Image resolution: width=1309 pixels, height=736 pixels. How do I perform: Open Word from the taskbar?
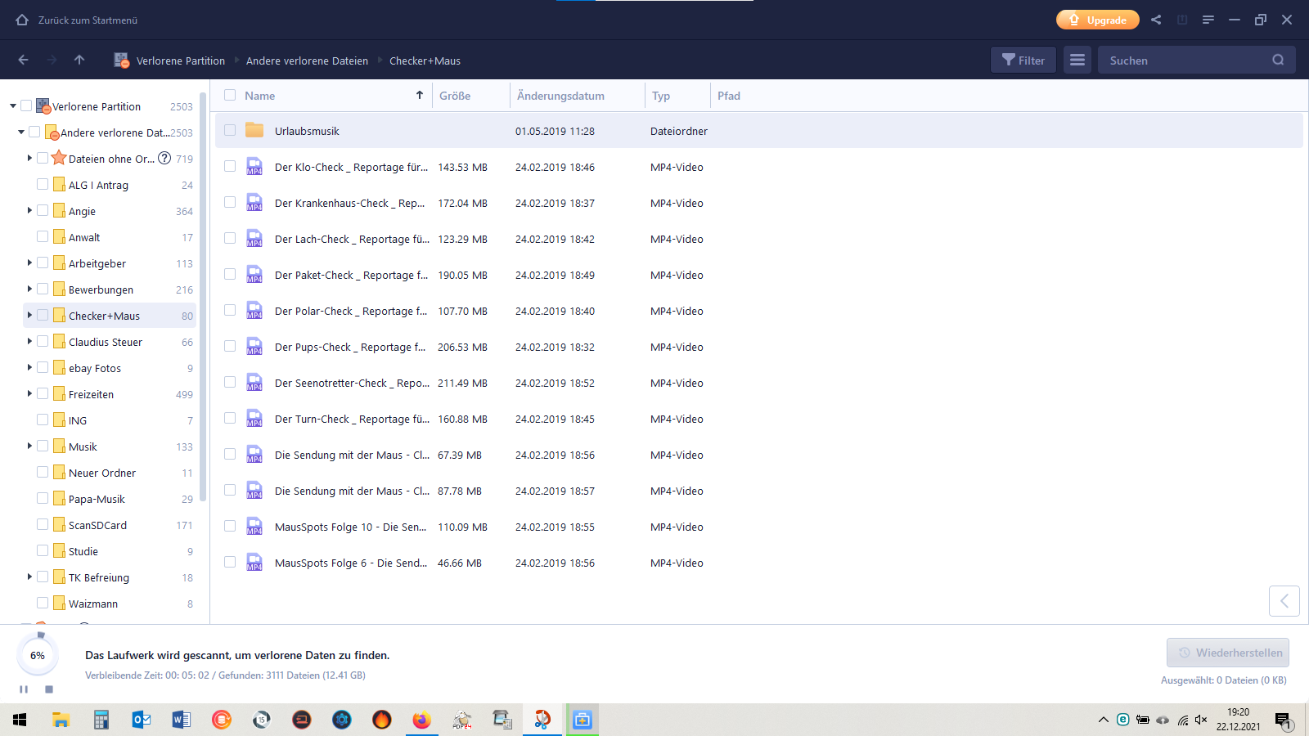(x=182, y=720)
